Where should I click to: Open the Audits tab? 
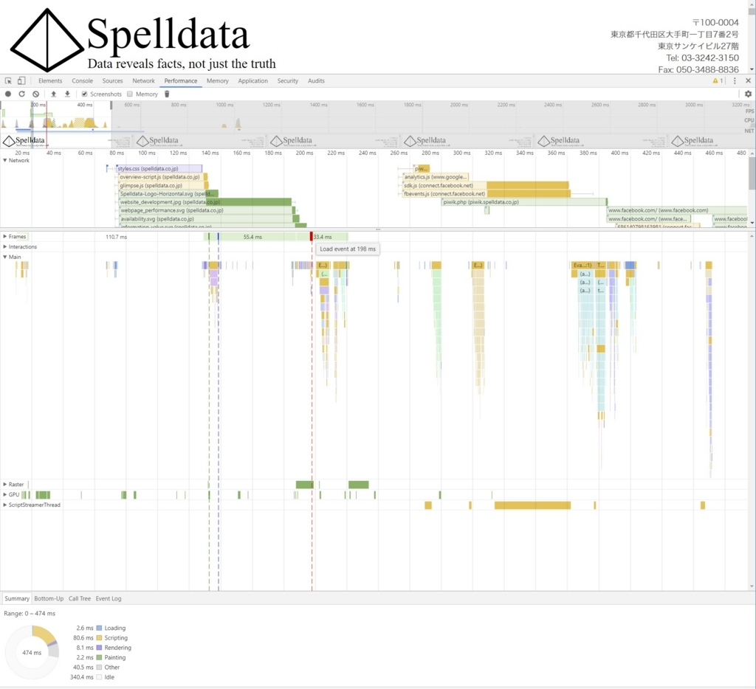316,81
